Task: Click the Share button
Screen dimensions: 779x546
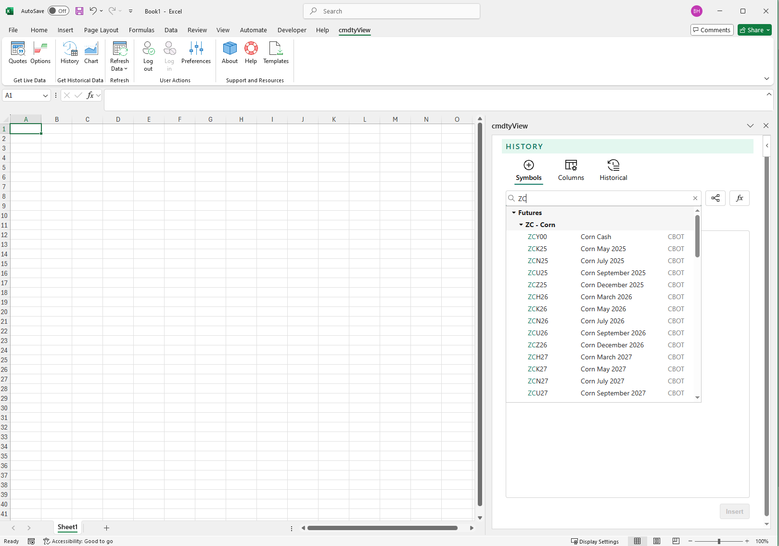Action: pyautogui.click(x=754, y=30)
